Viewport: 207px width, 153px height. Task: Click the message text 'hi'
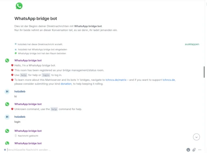(x=15, y=97)
